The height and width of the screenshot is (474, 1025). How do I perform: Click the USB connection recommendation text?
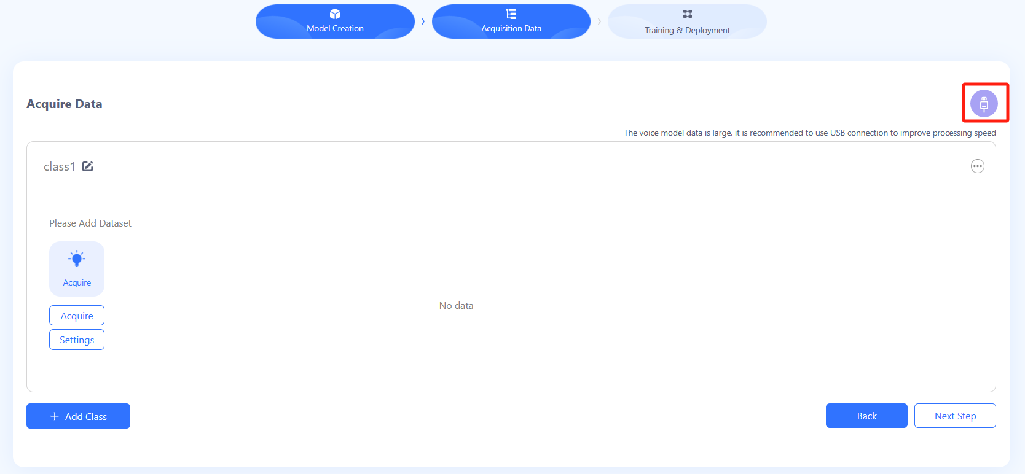(x=809, y=133)
